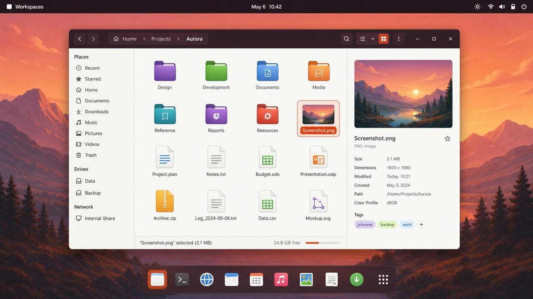Navigate to Home in the breadcrumb

[x=125, y=39]
